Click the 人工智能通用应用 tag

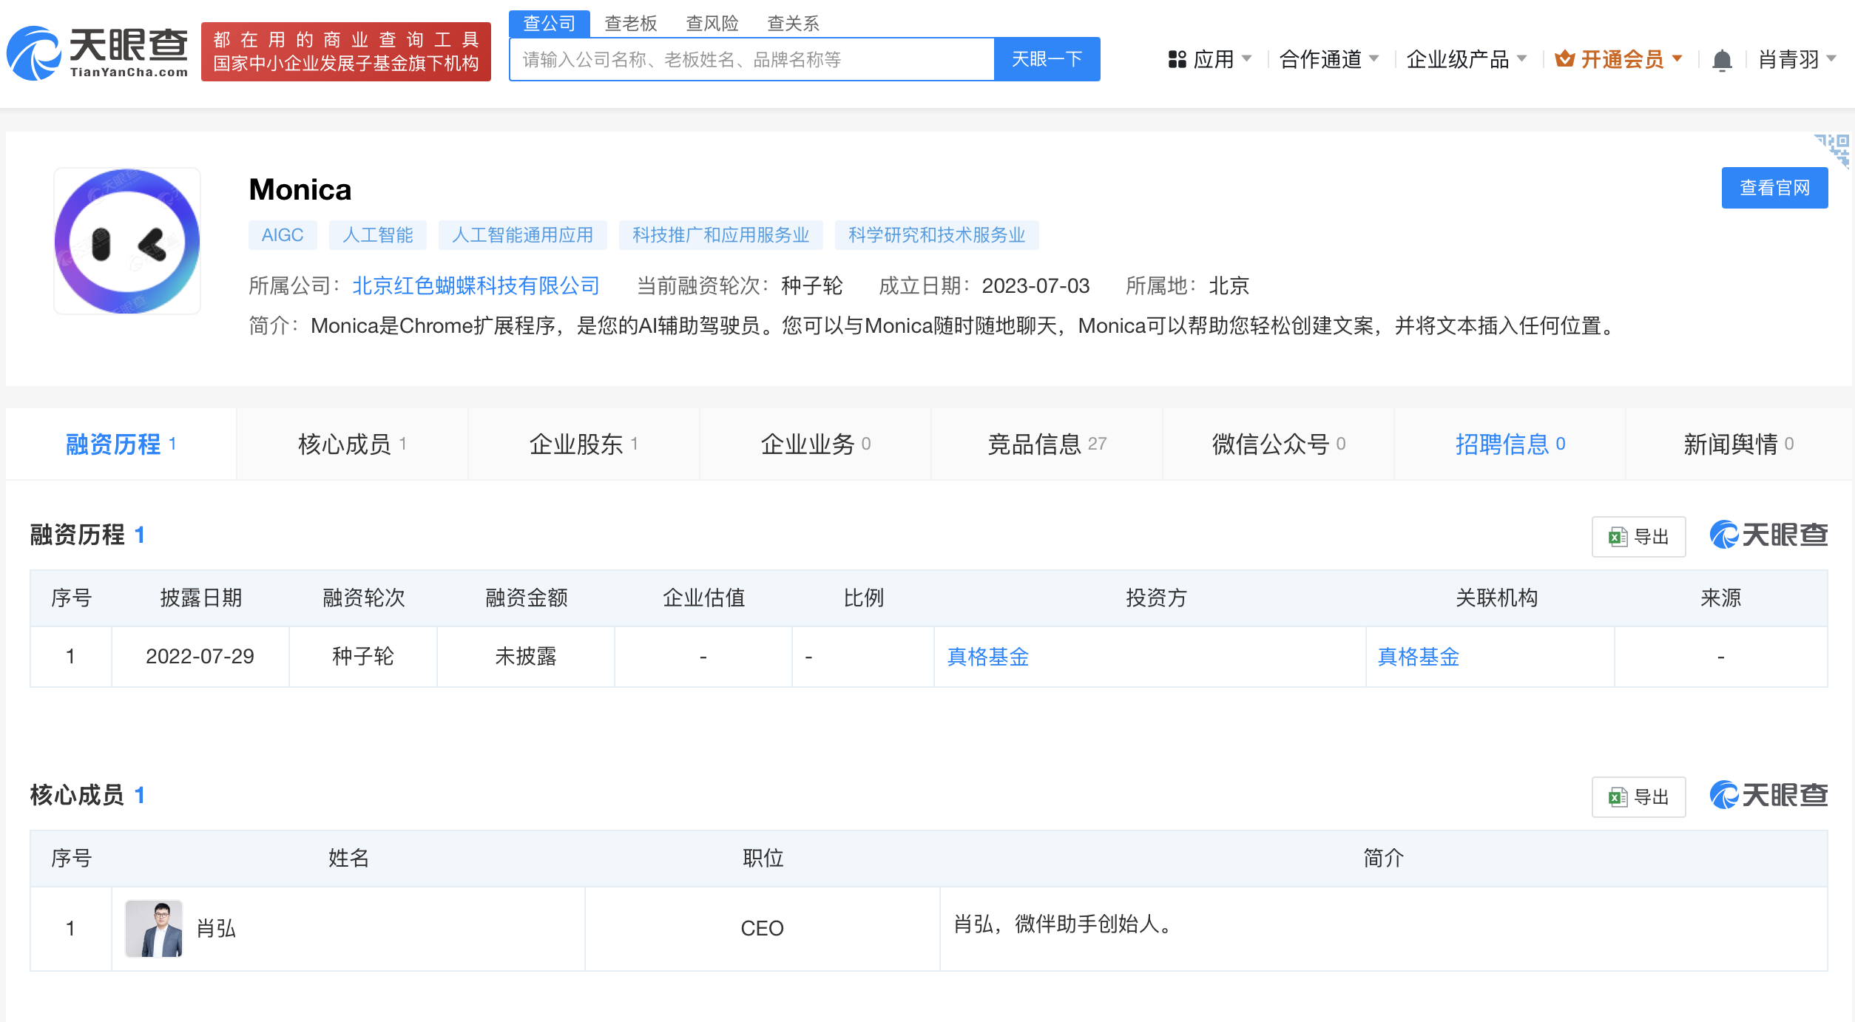pos(522,235)
